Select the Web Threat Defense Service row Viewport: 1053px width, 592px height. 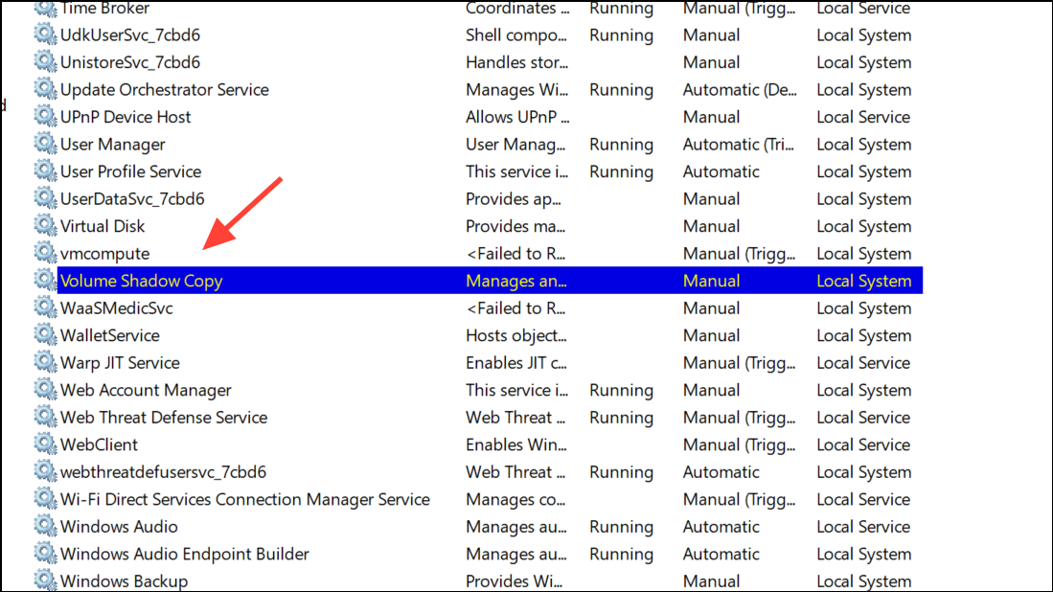164,418
